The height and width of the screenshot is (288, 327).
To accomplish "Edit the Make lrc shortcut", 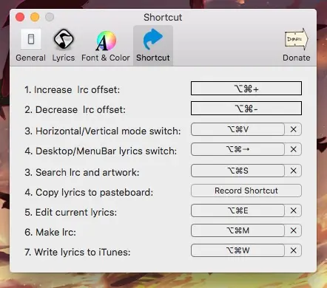I will (x=237, y=230).
